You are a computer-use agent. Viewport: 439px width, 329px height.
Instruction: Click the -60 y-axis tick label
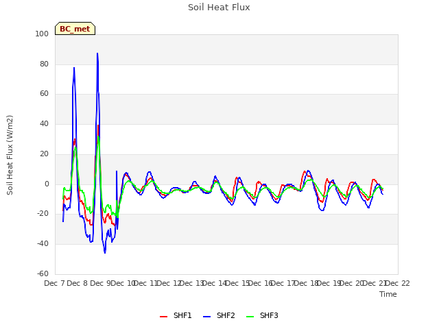tap(43, 273)
